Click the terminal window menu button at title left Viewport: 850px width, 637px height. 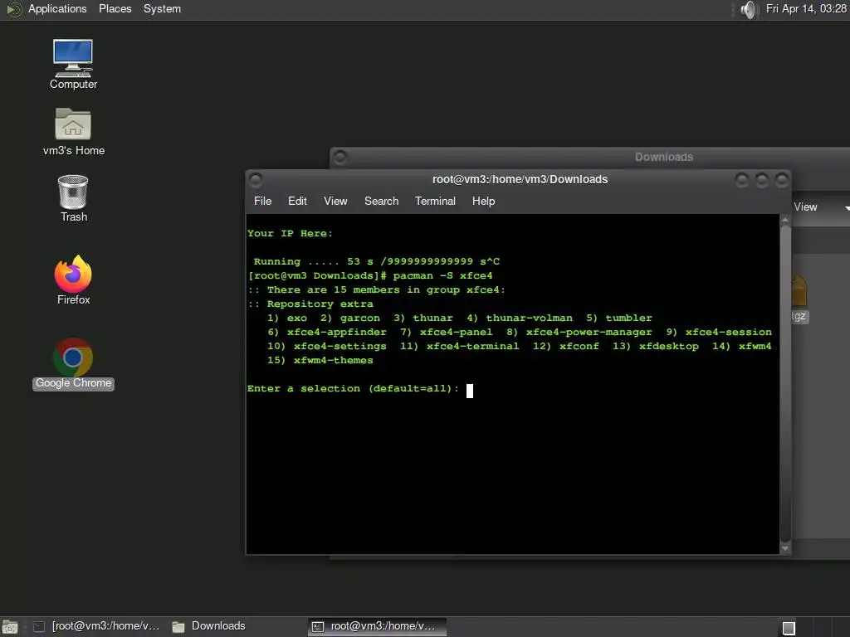(x=256, y=179)
